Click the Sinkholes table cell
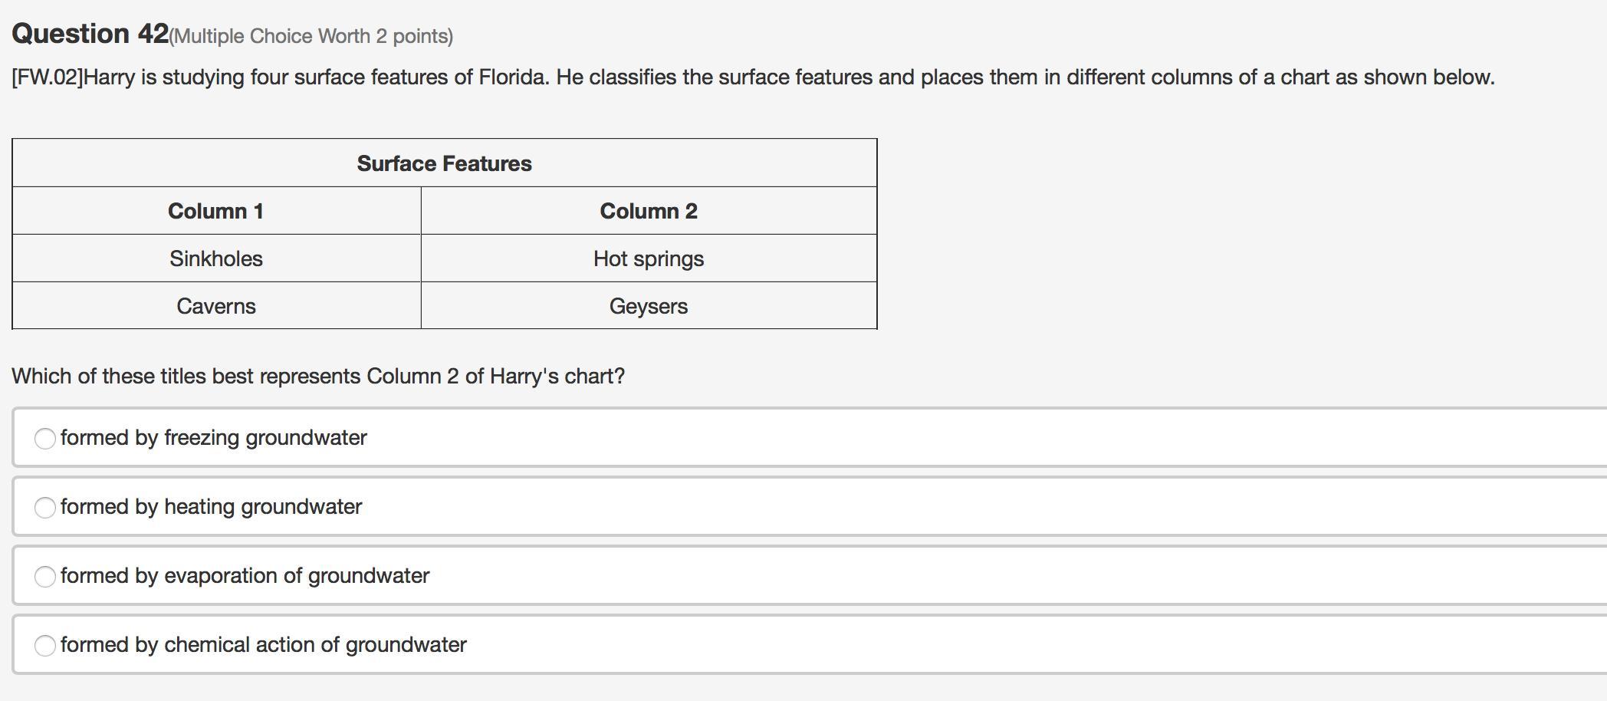The height and width of the screenshot is (701, 1607). pyautogui.click(x=216, y=258)
